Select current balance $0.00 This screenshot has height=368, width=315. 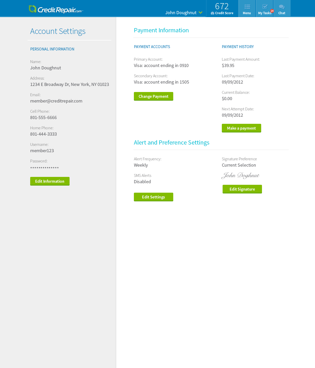point(227,99)
